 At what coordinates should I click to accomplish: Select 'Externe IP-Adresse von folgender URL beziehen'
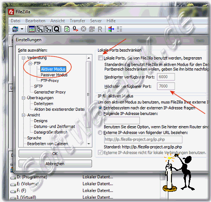coord(100,133)
